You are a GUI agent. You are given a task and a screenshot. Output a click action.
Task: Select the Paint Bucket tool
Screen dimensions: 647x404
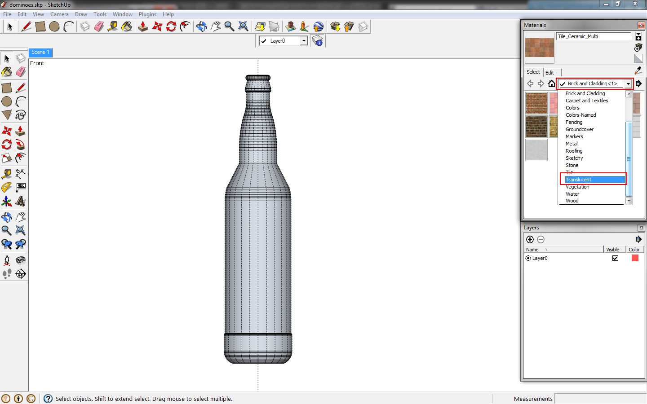point(7,72)
